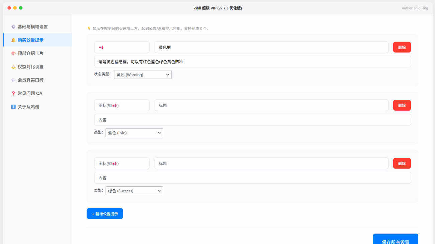Focus the empty 内容 field in the blue Info notice
The height and width of the screenshot is (244, 435).
[x=252, y=120]
